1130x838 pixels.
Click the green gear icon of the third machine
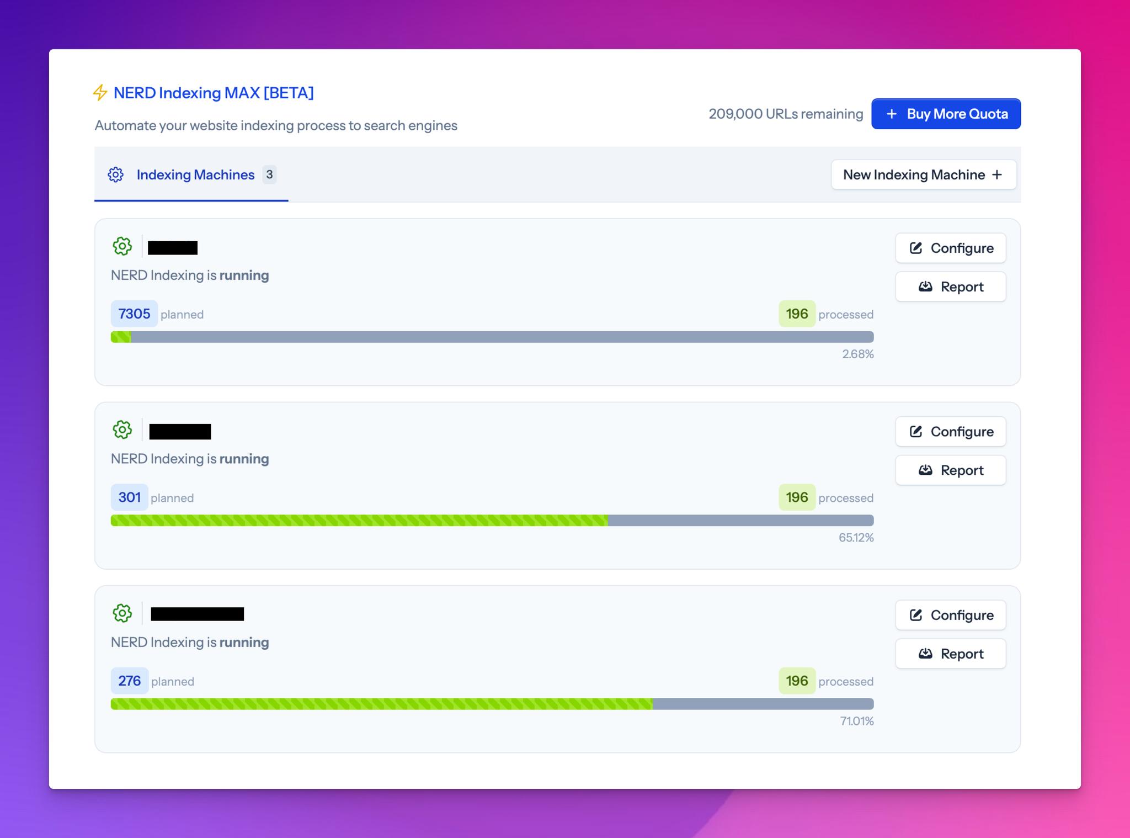click(x=122, y=613)
